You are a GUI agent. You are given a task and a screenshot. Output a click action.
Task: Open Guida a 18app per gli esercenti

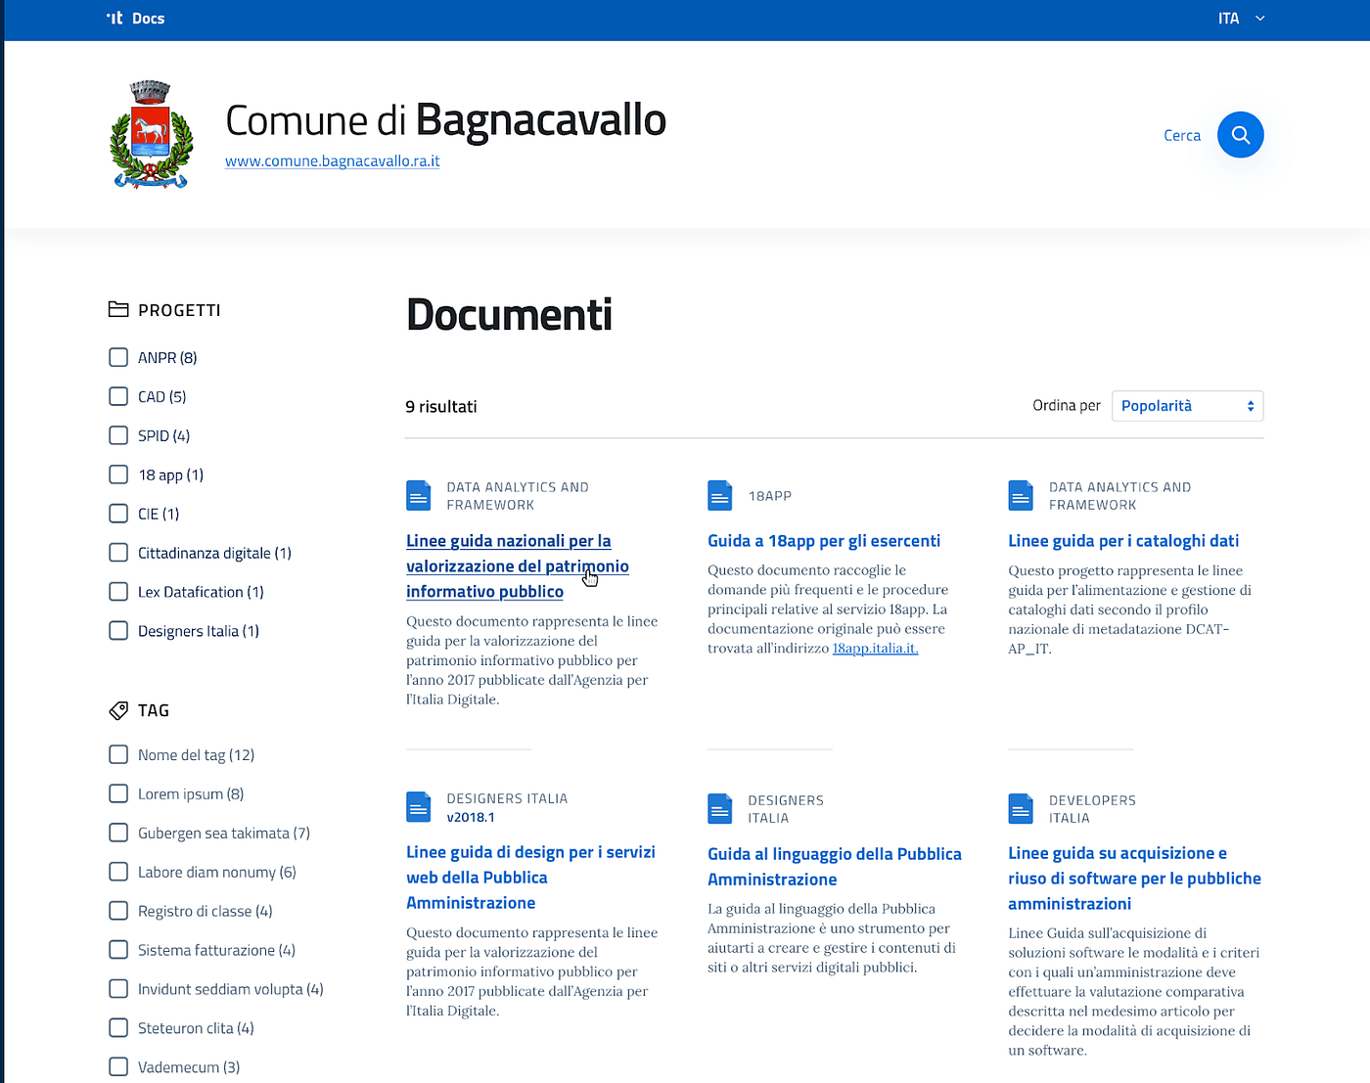point(824,541)
